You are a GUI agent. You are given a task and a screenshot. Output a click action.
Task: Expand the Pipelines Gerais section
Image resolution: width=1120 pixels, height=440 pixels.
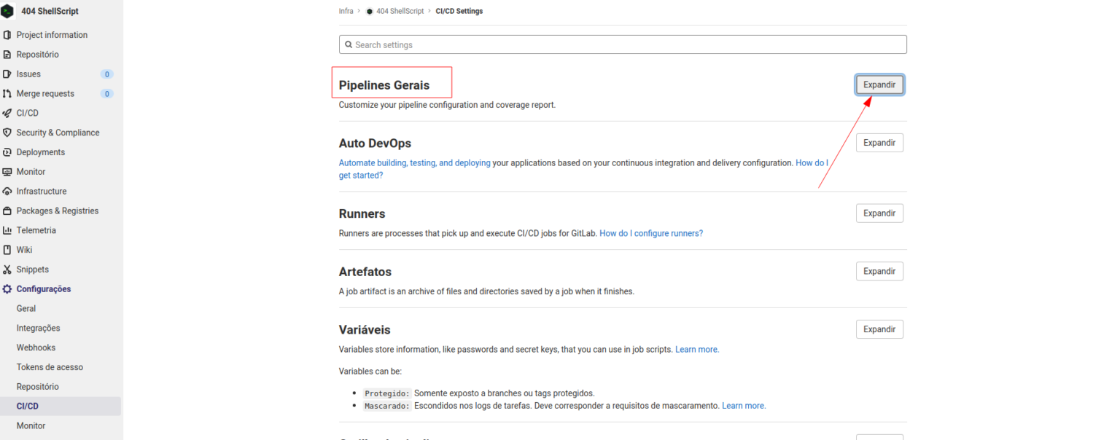879,85
